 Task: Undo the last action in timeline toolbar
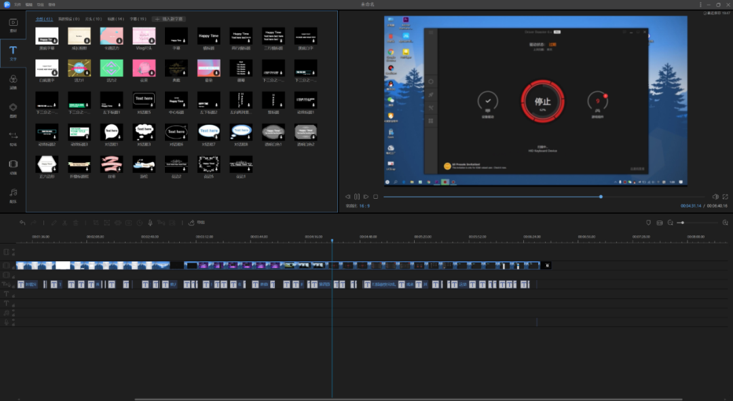[x=22, y=223]
